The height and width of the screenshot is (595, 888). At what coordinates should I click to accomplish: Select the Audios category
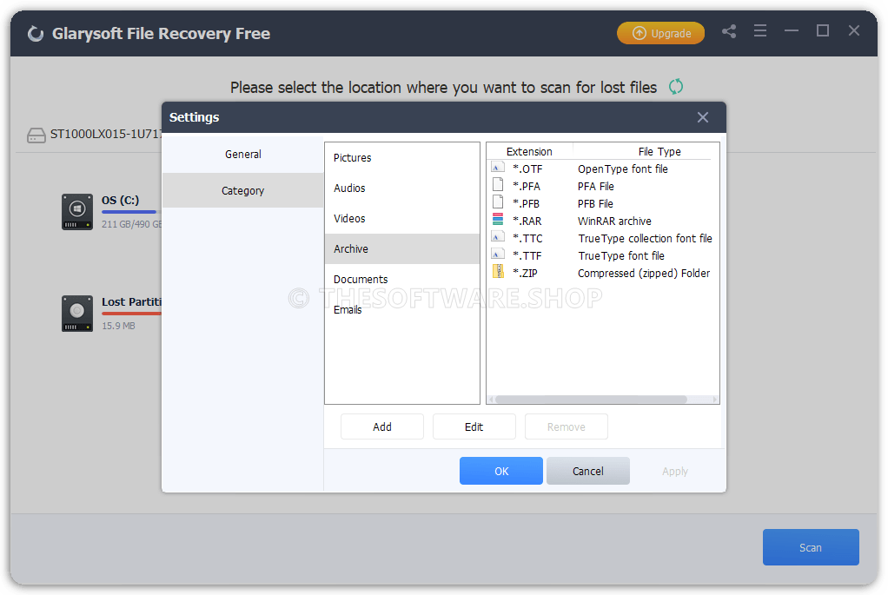click(x=402, y=188)
